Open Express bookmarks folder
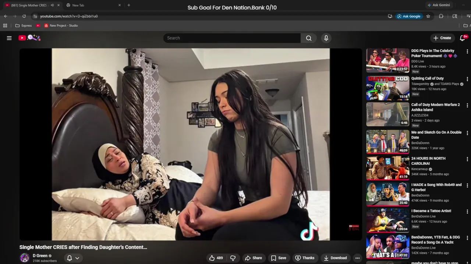 [24, 26]
